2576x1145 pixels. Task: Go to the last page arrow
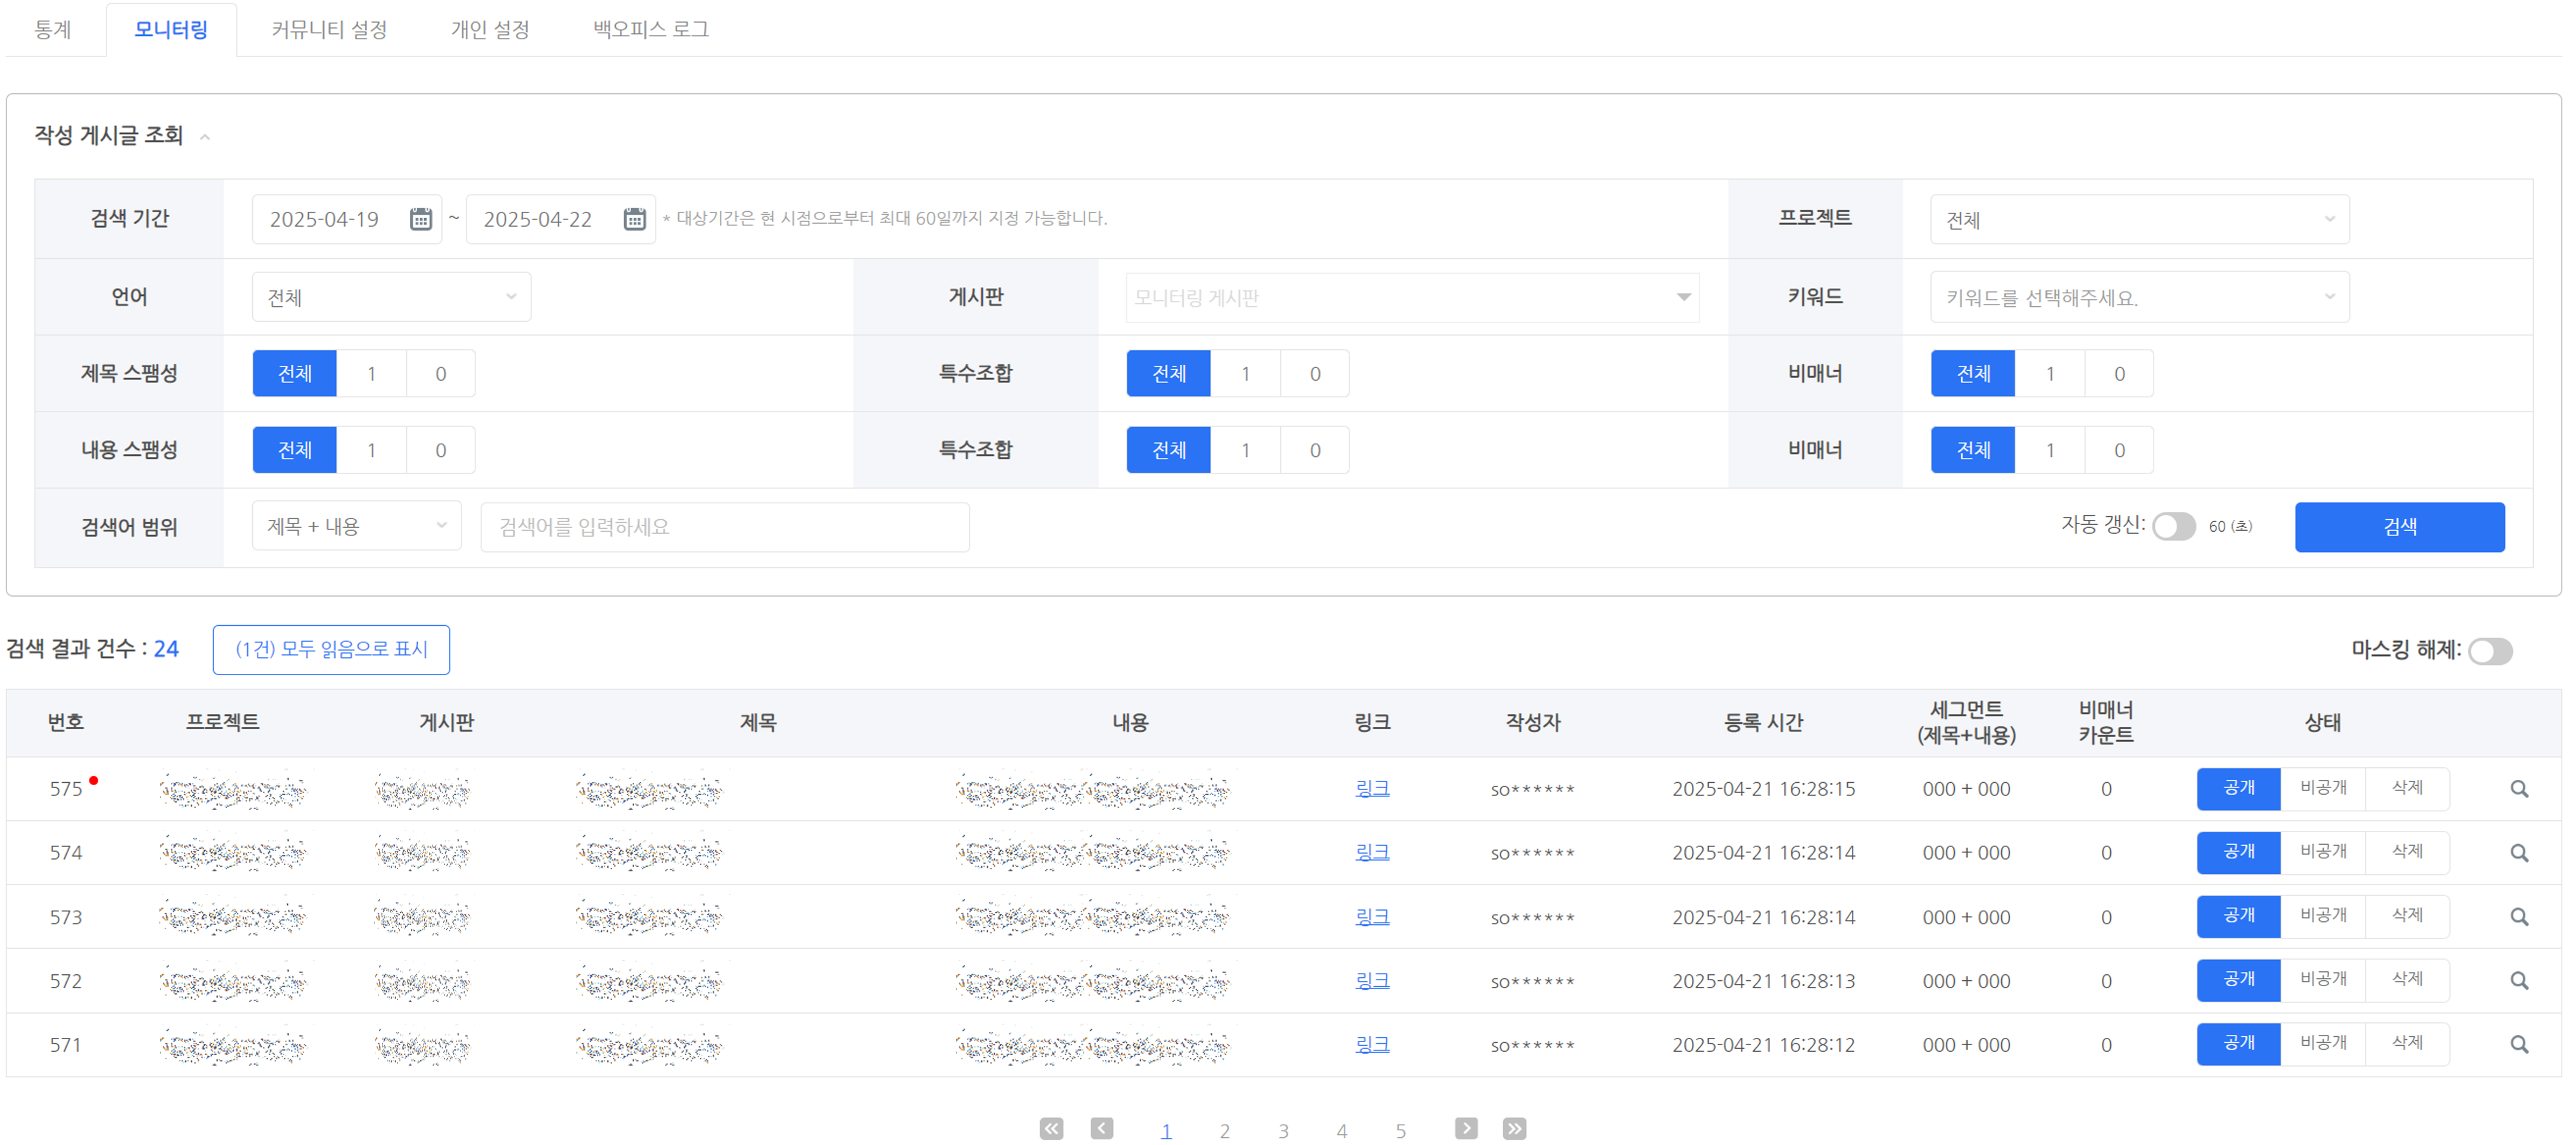tap(1514, 1128)
